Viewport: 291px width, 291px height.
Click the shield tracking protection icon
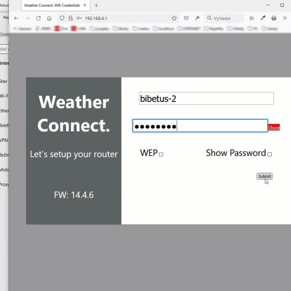pos(62,18)
